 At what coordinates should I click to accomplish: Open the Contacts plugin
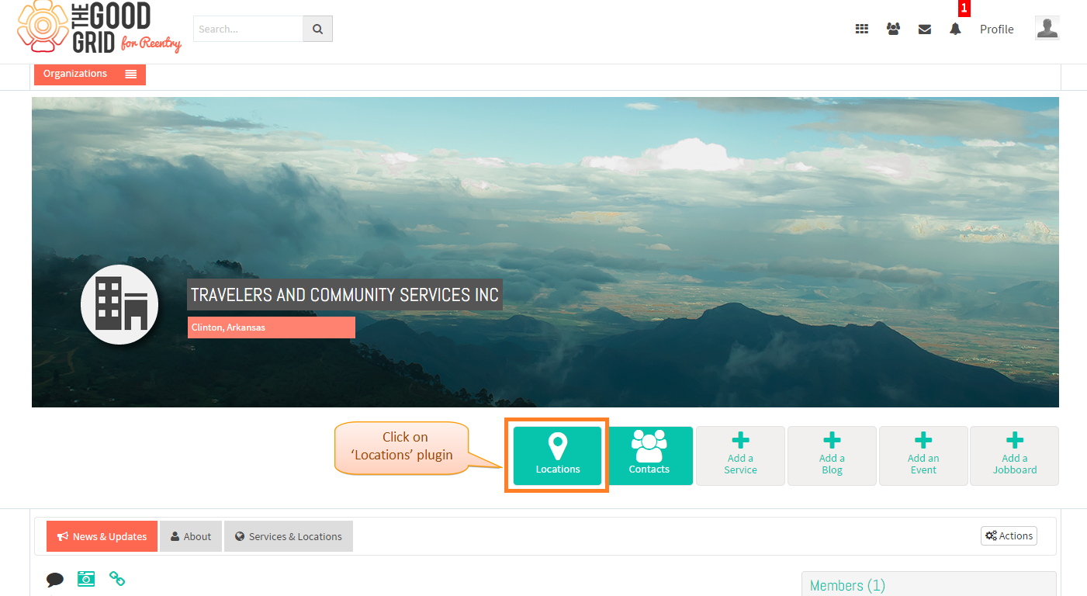pyautogui.click(x=649, y=456)
